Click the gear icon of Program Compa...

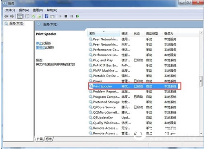tap(91, 96)
